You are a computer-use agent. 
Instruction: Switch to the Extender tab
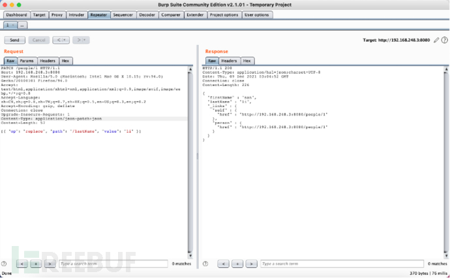[195, 15]
